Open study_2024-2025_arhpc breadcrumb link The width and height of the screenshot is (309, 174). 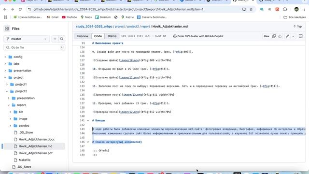[x=94, y=27]
